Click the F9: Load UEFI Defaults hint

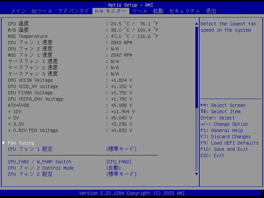coord(230,143)
